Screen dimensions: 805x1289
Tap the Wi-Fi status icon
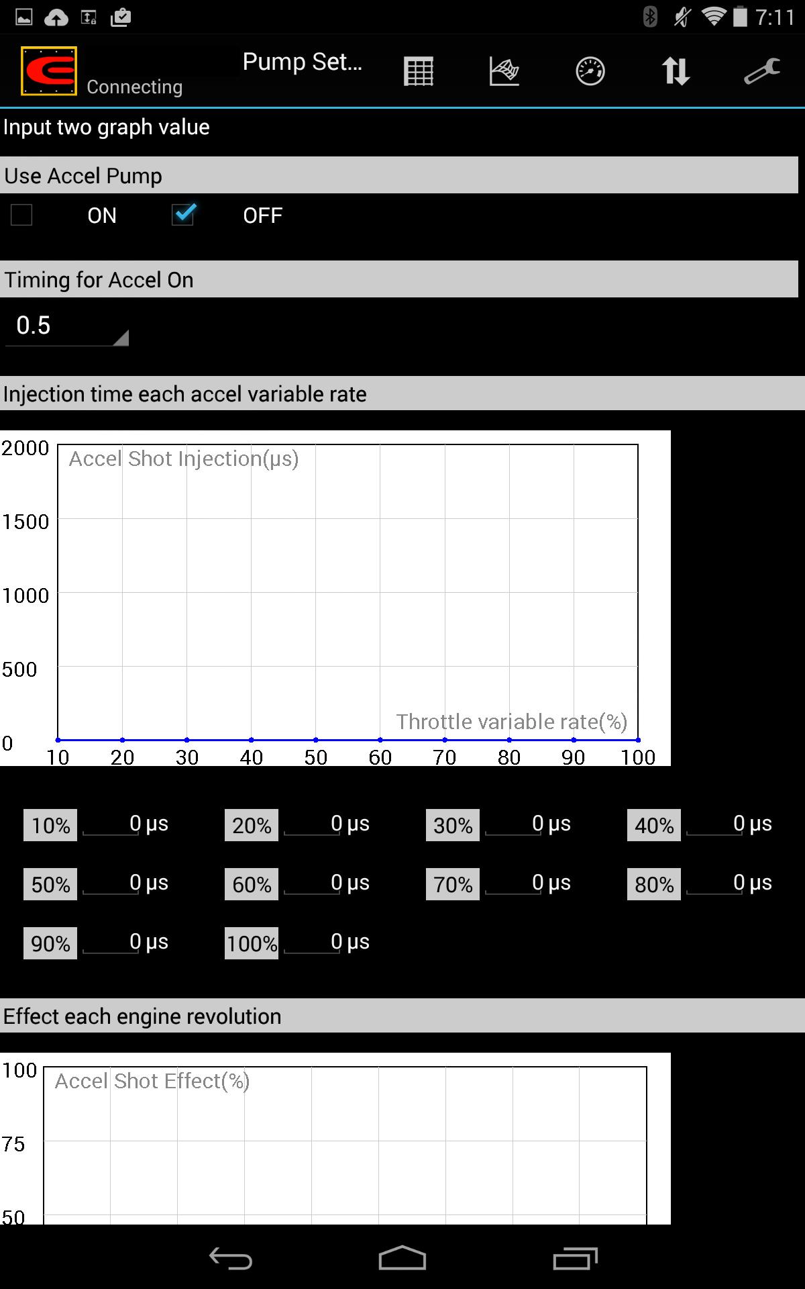(x=714, y=16)
